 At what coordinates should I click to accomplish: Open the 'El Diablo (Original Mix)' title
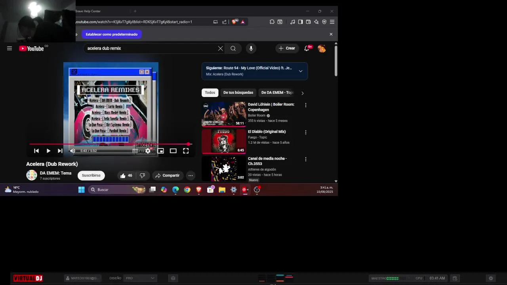pos(267,131)
